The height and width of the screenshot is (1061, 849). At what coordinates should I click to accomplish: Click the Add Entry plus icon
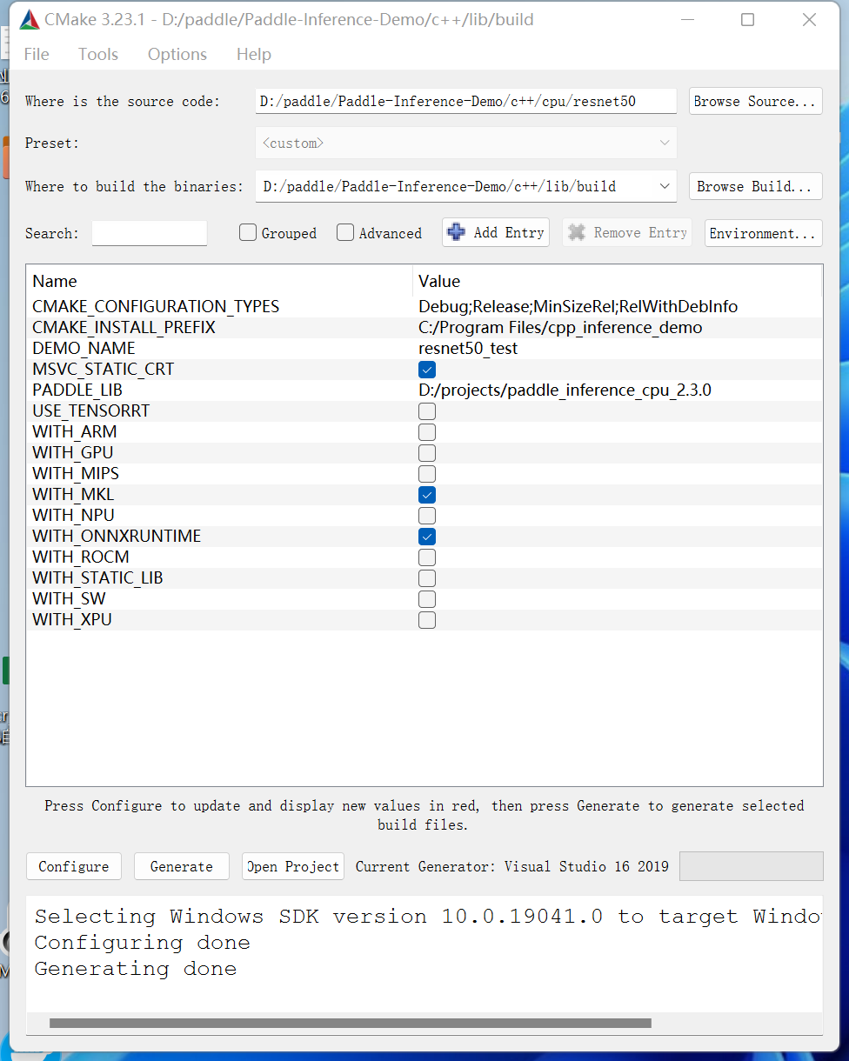click(x=458, y=232)
